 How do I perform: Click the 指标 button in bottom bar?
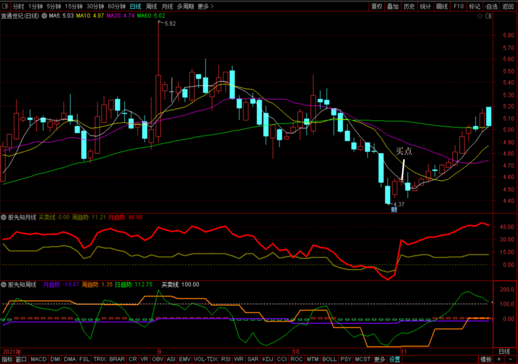tap(7, 359)
